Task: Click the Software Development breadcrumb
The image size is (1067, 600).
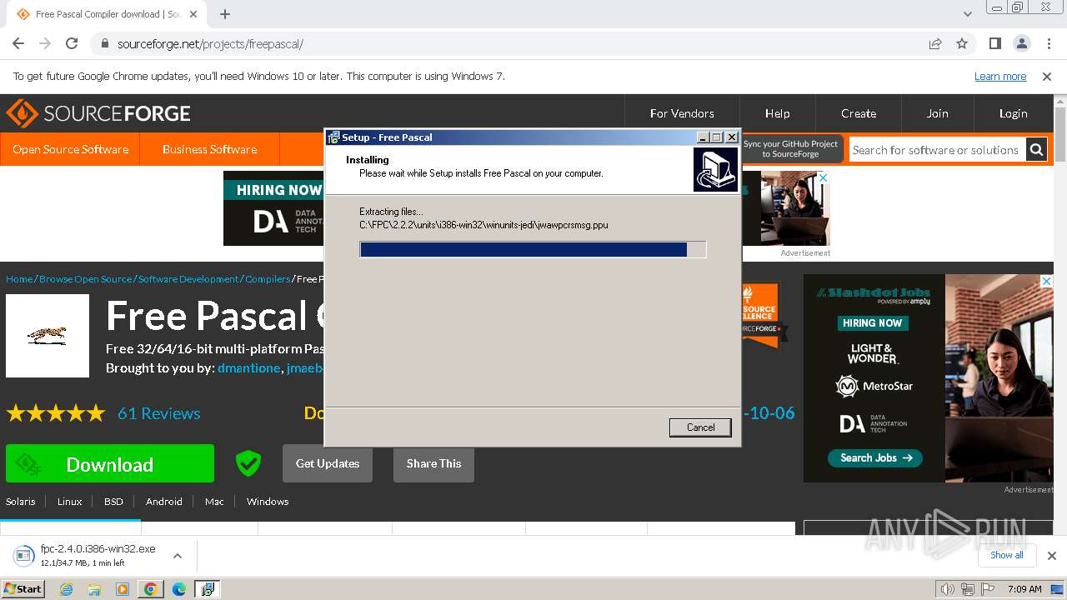Action: [x=188, y=279]
